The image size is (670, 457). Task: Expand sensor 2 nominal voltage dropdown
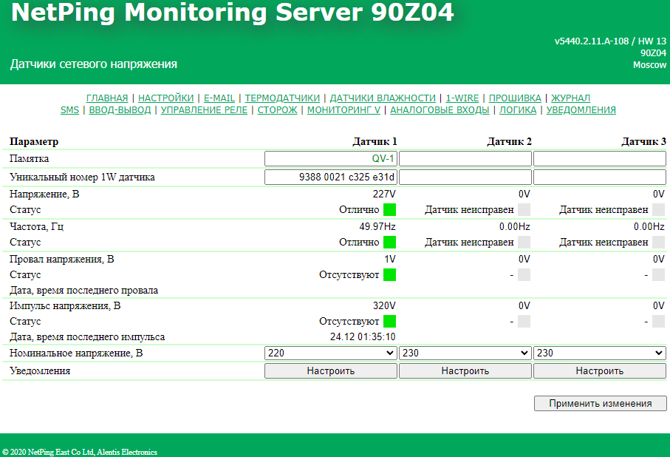pos(465,353)
